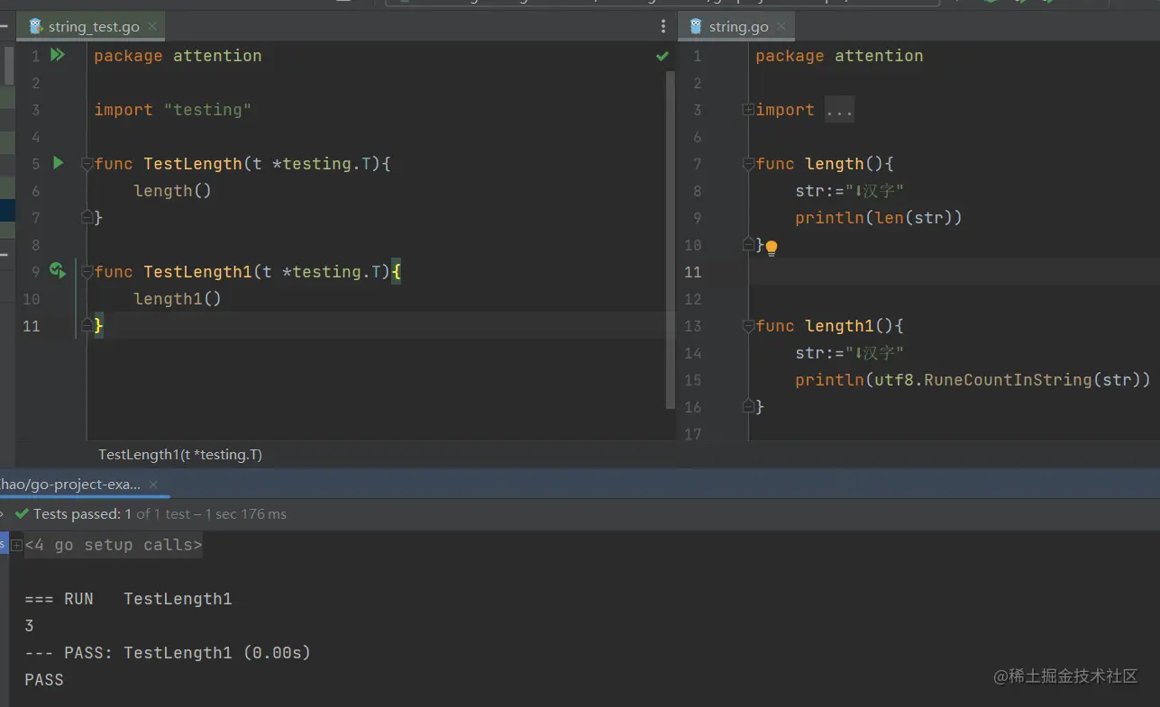Image resolution: width=1160 pixels, height=707 pixels.
Task: Click 'Tests passed: 1 of 1 test' status
Action: click(x=111, y=514)
